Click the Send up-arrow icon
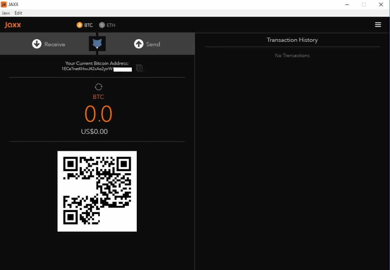The height and width of the screenshot is (270, 390). (x=139, y=44)
